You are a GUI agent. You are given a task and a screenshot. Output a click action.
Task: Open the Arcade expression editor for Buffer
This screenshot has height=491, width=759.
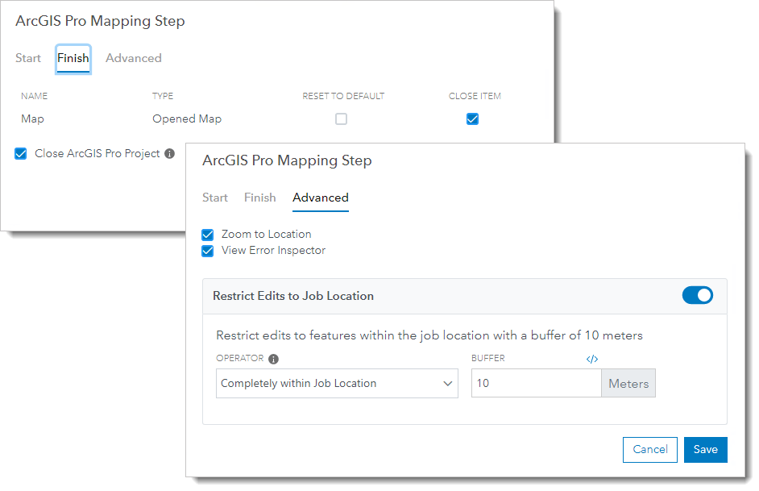pos(592,358)
